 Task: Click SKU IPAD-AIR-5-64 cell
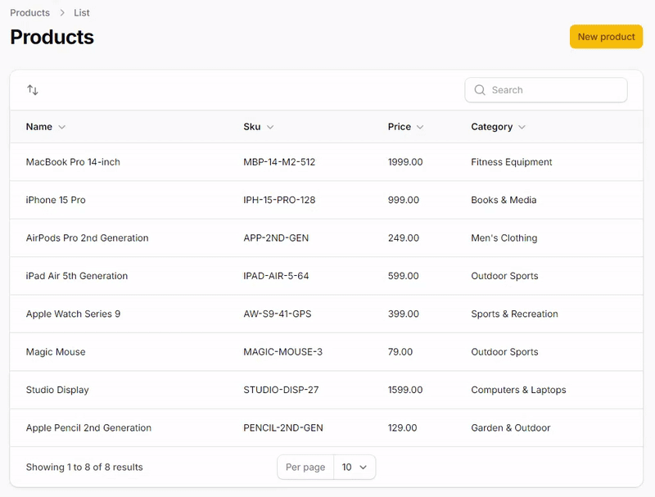[276, 276]
